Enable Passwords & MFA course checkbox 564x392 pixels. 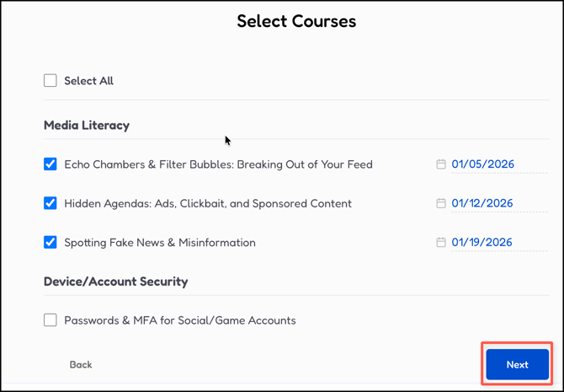pos(51,320)
